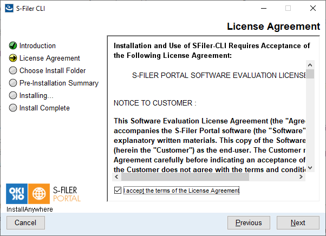Click 'I accept the terms' label text
The width and height of the screenshot is (326, 236).
click(181, 191)
